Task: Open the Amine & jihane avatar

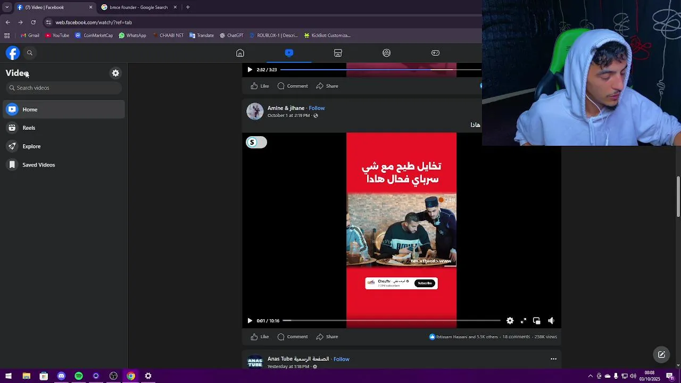Action: [255, 111]
